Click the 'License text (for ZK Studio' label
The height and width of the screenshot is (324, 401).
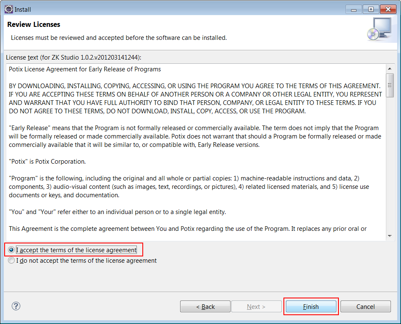(73, 57)
